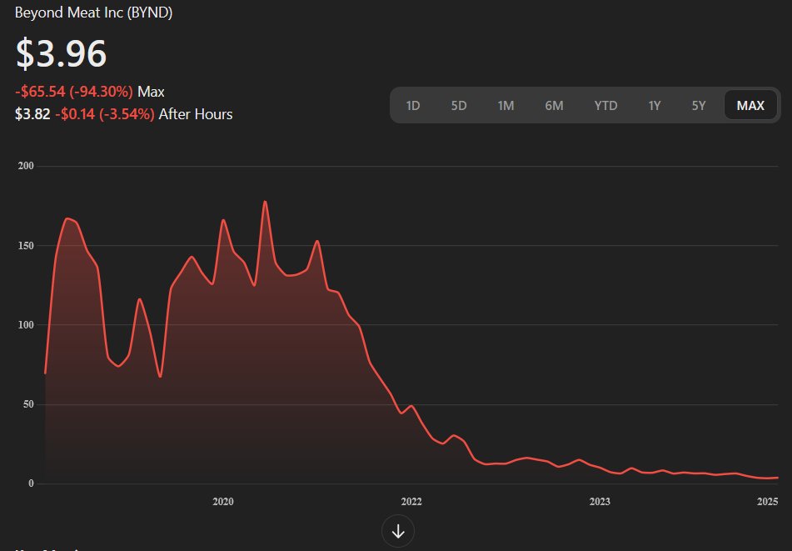Select the 5Y time range
Screen dimensions: 792x551
click(699, 105)
